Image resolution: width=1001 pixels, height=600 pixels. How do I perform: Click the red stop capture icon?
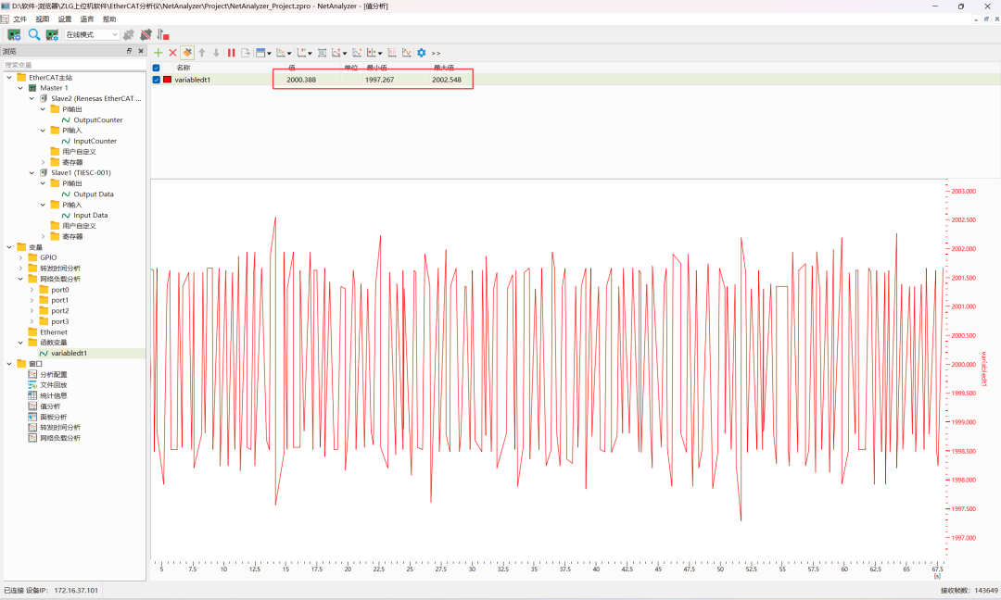[164, 34]
